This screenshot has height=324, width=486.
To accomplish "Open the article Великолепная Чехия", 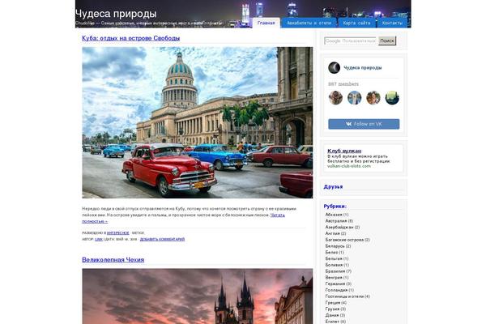I will pyautogui.click(x=113, y=260).
